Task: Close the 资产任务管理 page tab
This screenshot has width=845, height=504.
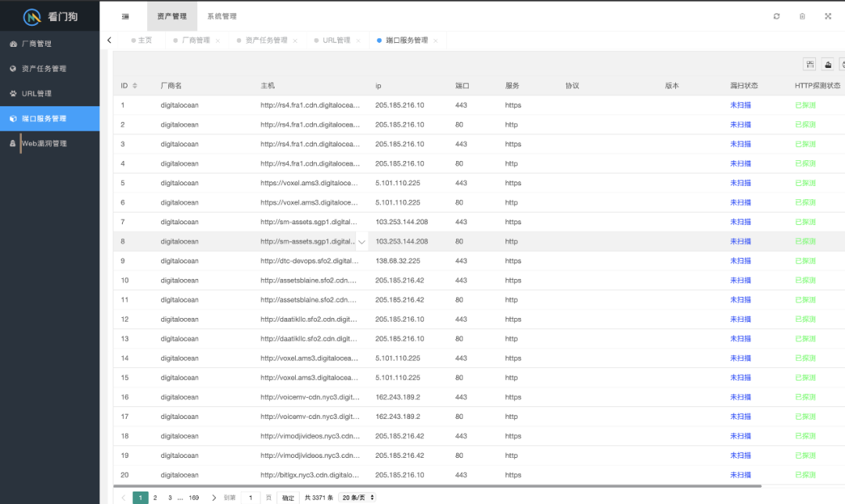Action: [x=295, y=41]
